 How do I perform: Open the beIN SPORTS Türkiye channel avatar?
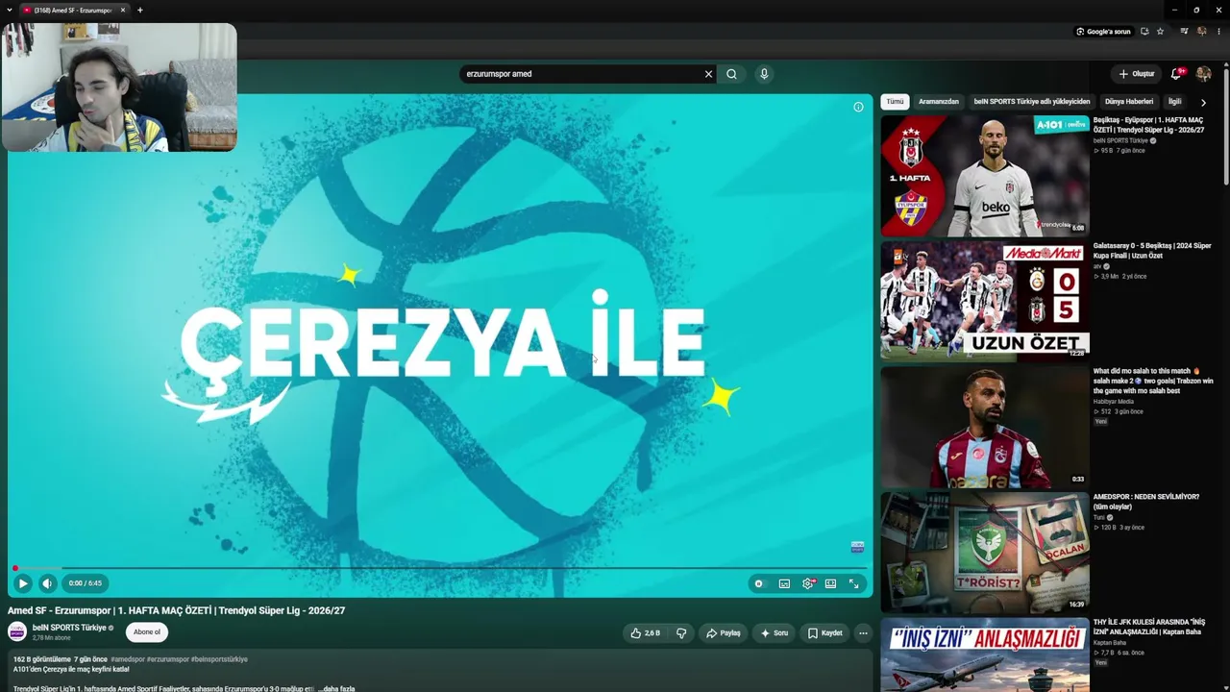tap(17, 631)
